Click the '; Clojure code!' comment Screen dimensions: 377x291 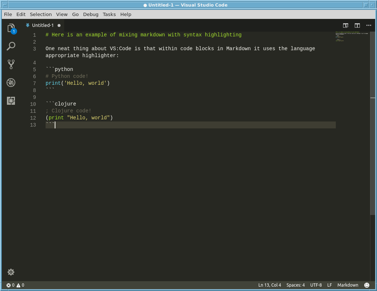click(68, 111)
